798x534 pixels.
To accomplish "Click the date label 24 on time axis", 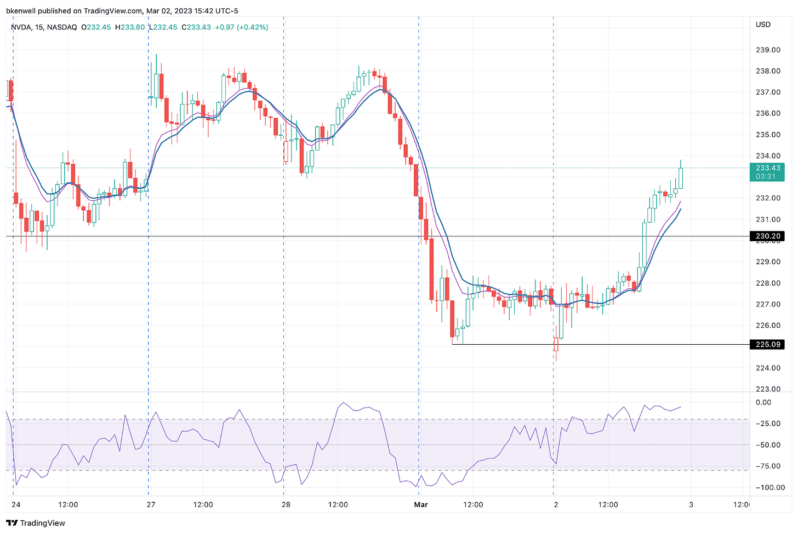I will [x=15, y=504].
